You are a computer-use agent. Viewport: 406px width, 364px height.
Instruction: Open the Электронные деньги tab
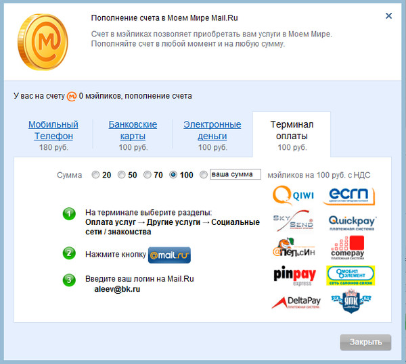coord(212,130)
